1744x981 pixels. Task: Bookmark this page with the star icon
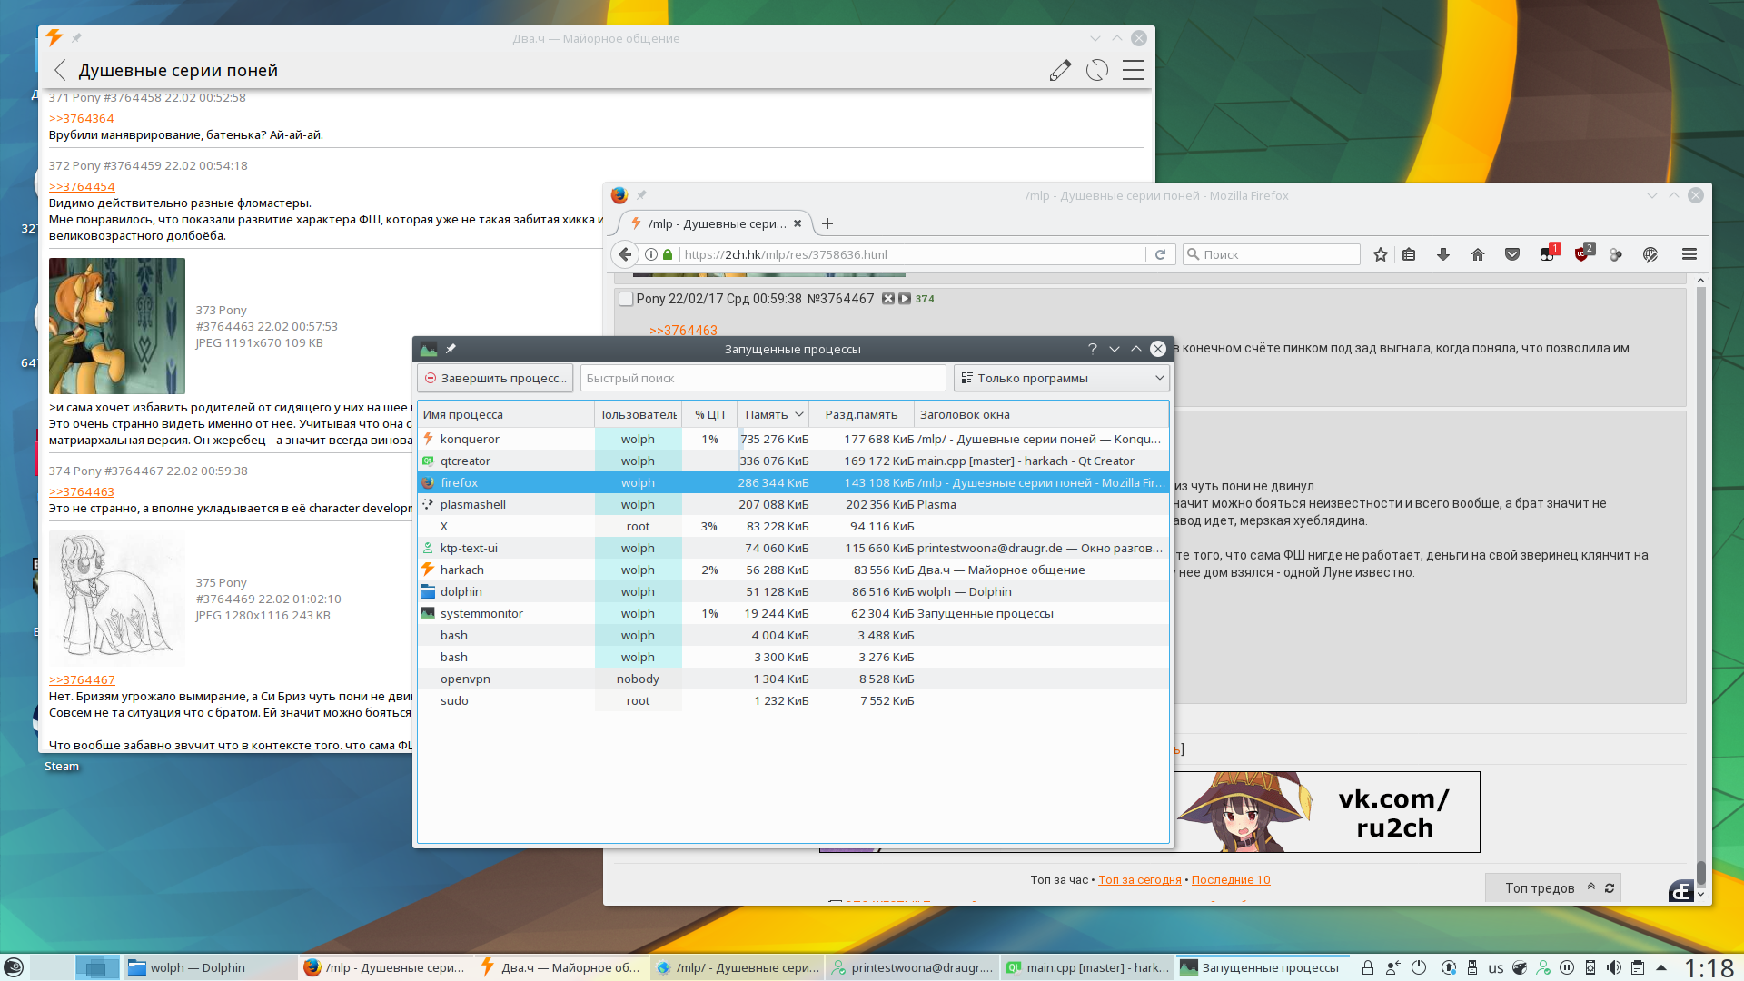pos(1381,254)
